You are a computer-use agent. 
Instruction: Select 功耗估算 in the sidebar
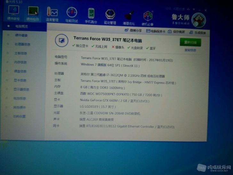[x=19, y=116]
